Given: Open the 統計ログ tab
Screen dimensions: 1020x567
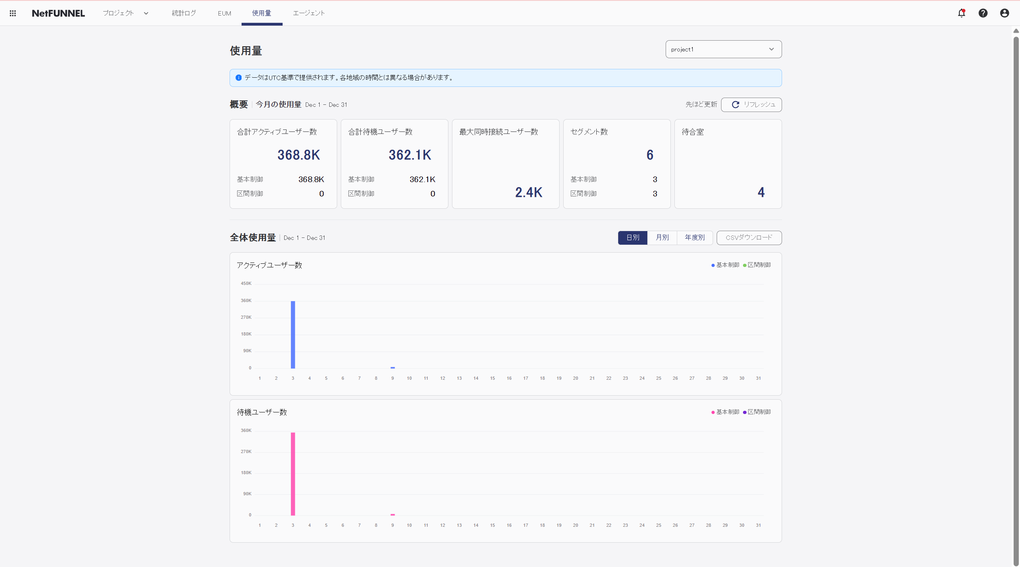Looking at the screenshot, I should point(184,13).
